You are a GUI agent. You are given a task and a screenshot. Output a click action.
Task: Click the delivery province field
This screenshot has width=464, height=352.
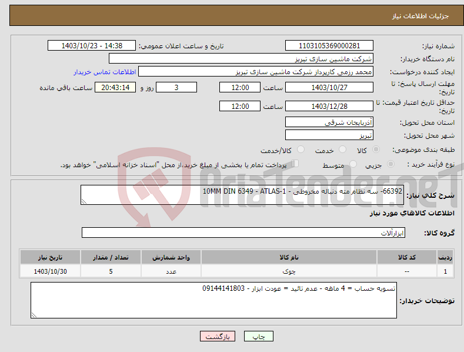tap(329, 122)
